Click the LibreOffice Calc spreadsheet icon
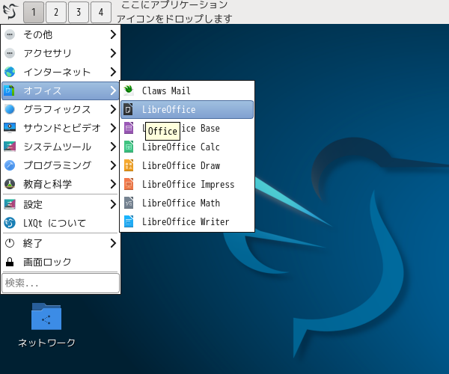The height and width of the screenshot is (374, 449). [x=129, y=147]
